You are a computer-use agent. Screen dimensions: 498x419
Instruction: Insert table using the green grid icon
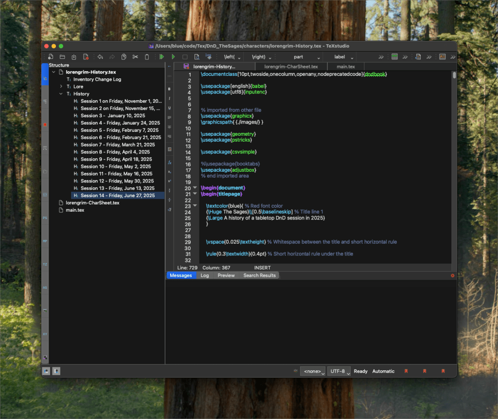pos(394,57)
